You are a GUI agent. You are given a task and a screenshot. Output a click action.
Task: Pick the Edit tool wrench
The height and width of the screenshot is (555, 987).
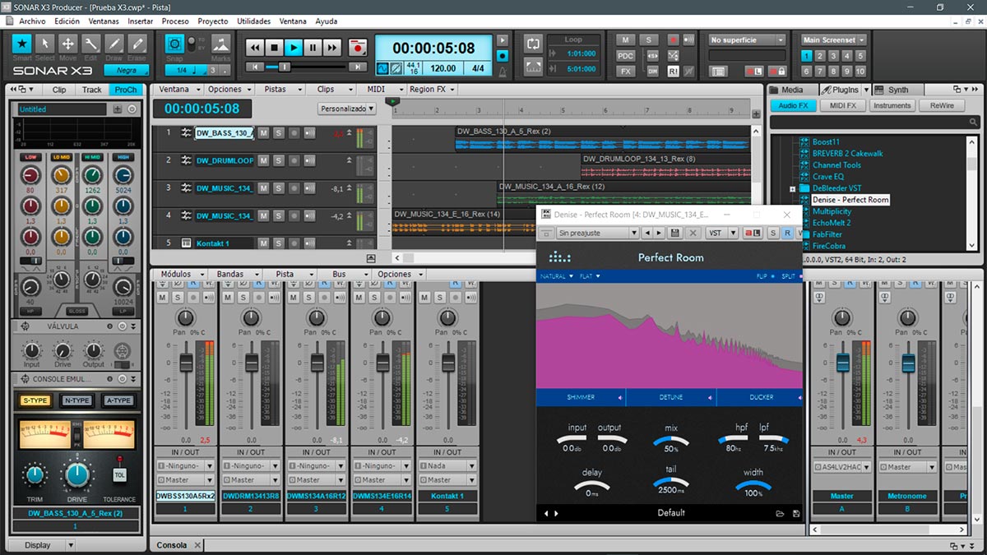pyautogui.click(x=90, y=44)
